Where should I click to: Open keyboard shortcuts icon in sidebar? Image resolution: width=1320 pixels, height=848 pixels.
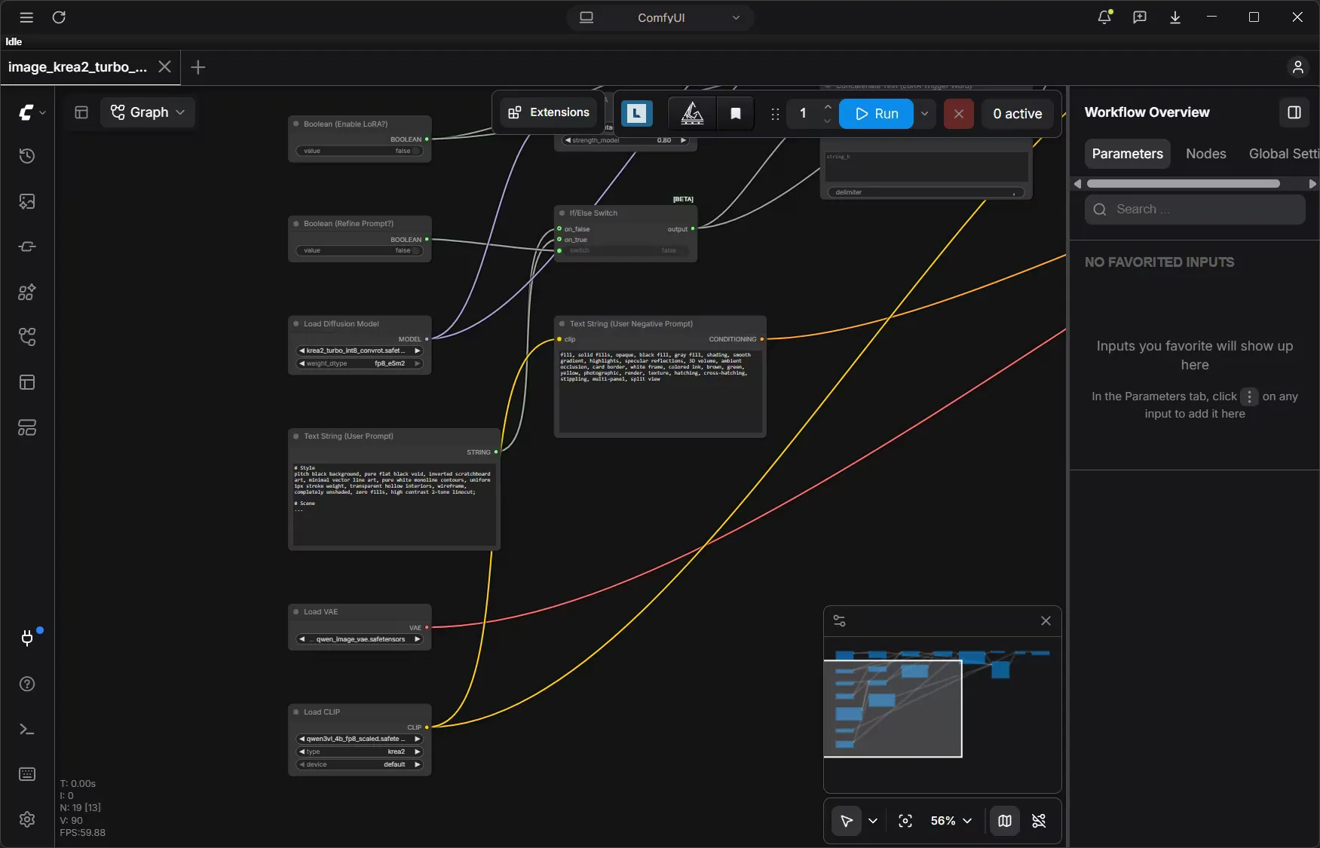(27, 774)
